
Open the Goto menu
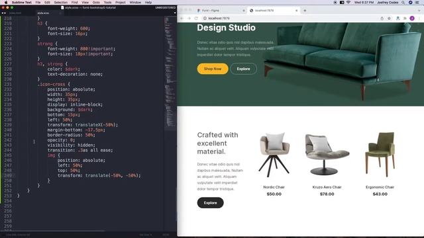pos(96,3)
